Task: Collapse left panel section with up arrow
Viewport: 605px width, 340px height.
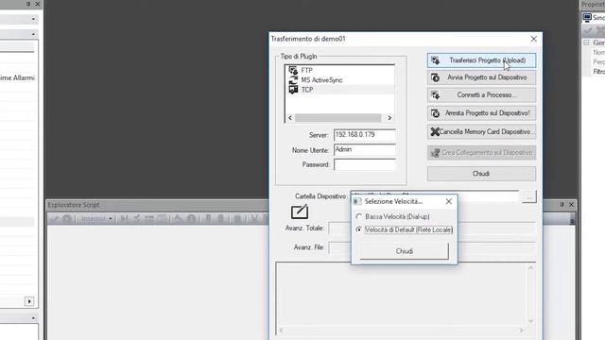Action: [33, 34]
